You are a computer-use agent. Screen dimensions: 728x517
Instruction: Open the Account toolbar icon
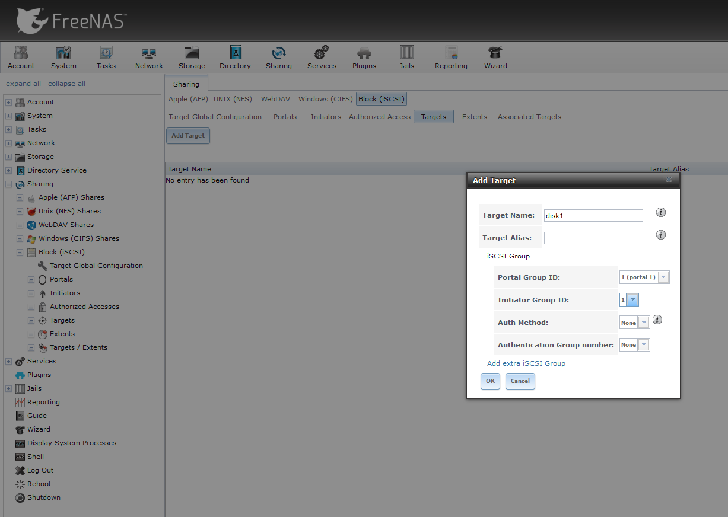pyautogui.click(x=21, y=58)
